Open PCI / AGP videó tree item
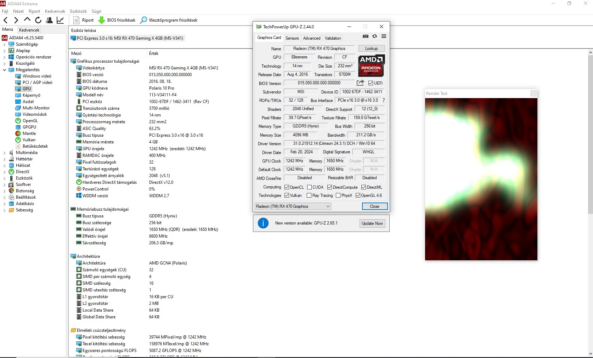Image resolution: width=593 pixels, height=358 pixels. (x=37, y=83)
